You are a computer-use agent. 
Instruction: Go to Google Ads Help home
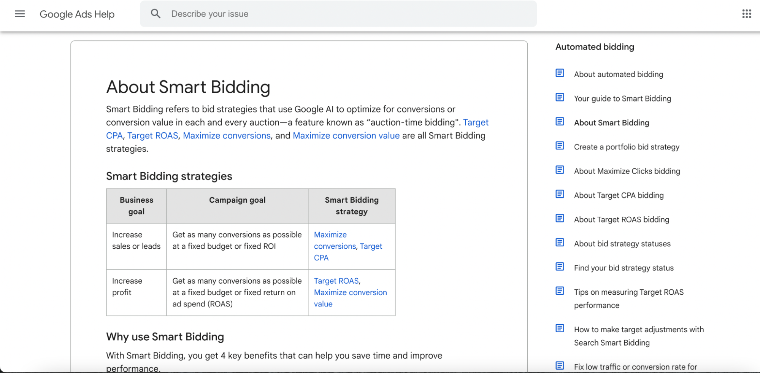tap(77, 14)
